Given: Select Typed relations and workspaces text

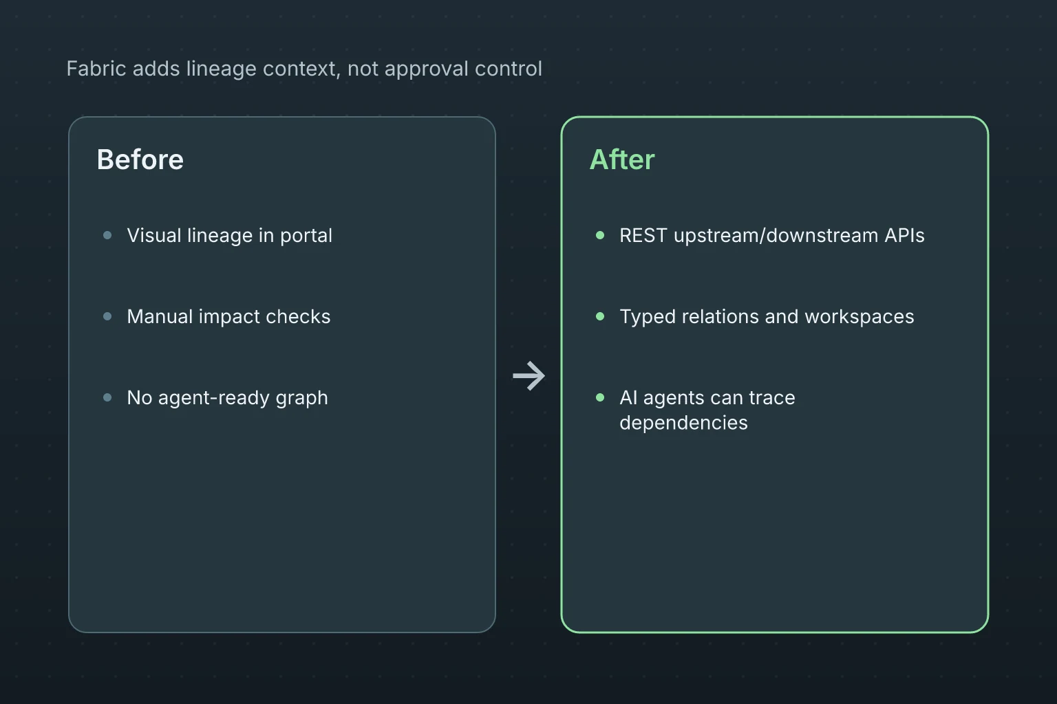Looking at the screenshot, I should coord(767,316).
